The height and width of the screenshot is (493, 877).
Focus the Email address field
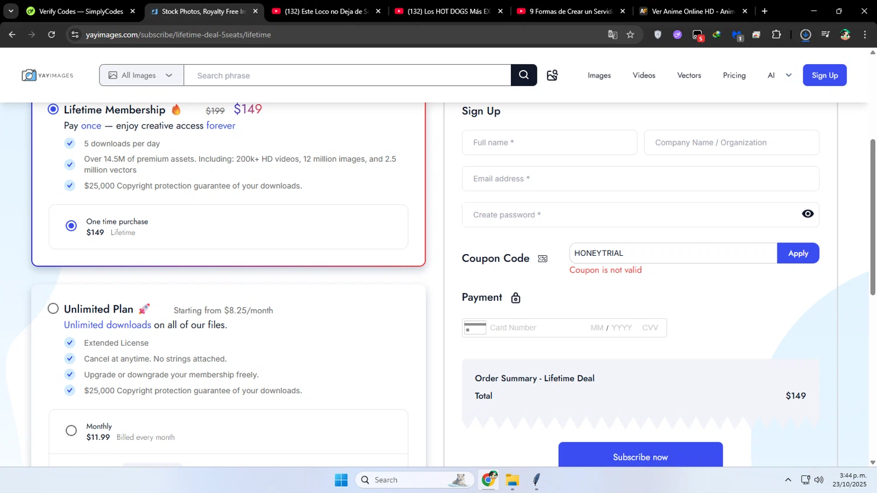click(640, 179)
